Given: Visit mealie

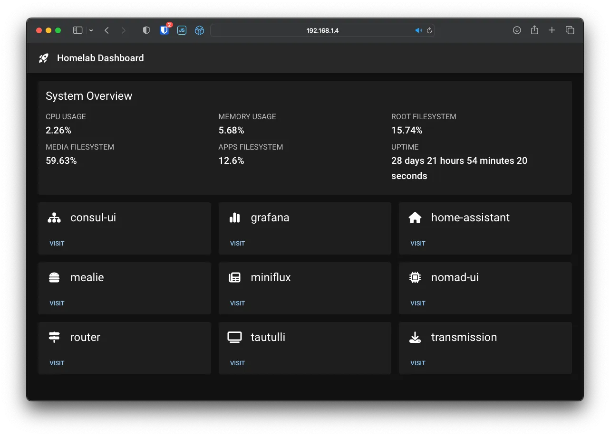Looking at the screenshot, I should (57, 303).
